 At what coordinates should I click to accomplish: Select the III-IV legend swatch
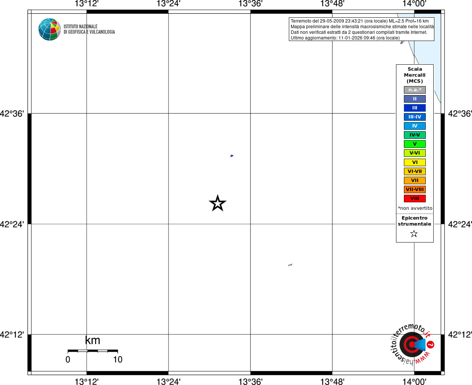pyautogui.click(x=415, y=117)
